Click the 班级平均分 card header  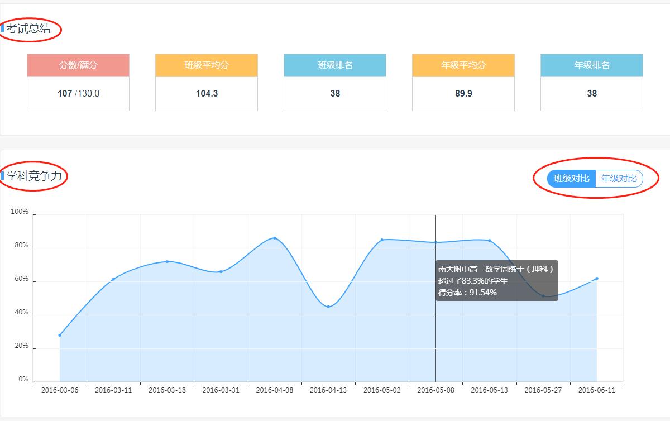click(207, 65)
